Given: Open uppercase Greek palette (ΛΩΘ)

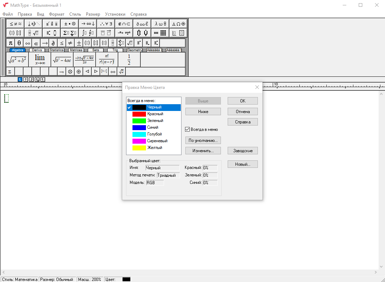Looking at the screenshot, I should point(179,24).
